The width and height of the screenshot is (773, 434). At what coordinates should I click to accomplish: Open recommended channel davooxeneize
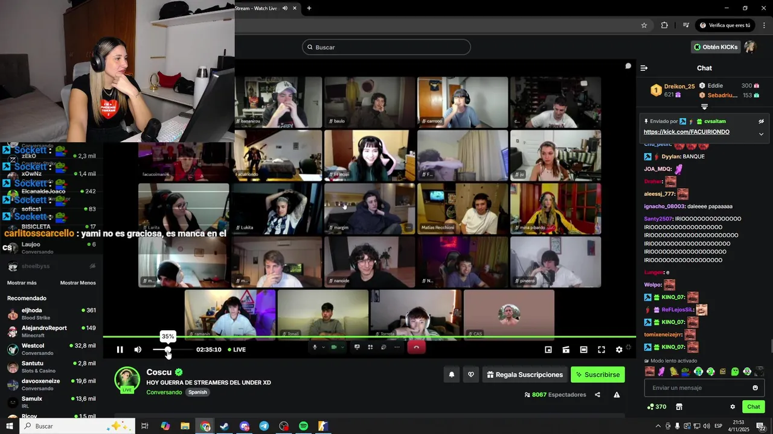click(51, 385)
